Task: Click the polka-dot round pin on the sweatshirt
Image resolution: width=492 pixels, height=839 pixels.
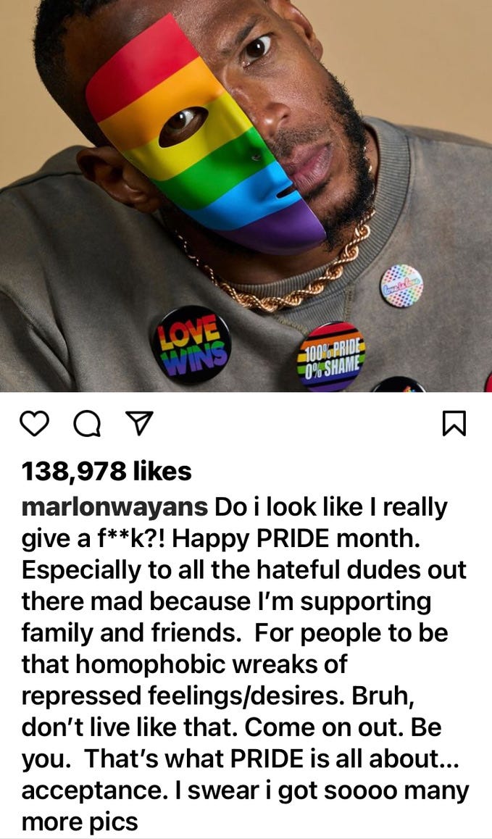Action: [401, 285]
